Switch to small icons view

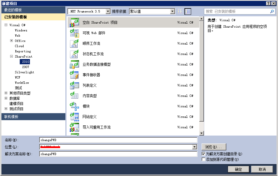pyautogui.click(x=180, y=11)
